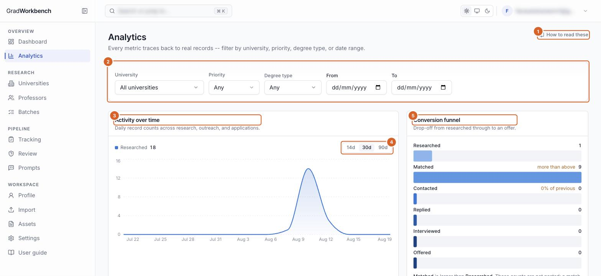Open the Prompts page link
Screen dimensions: 601x276
[48, 168]
